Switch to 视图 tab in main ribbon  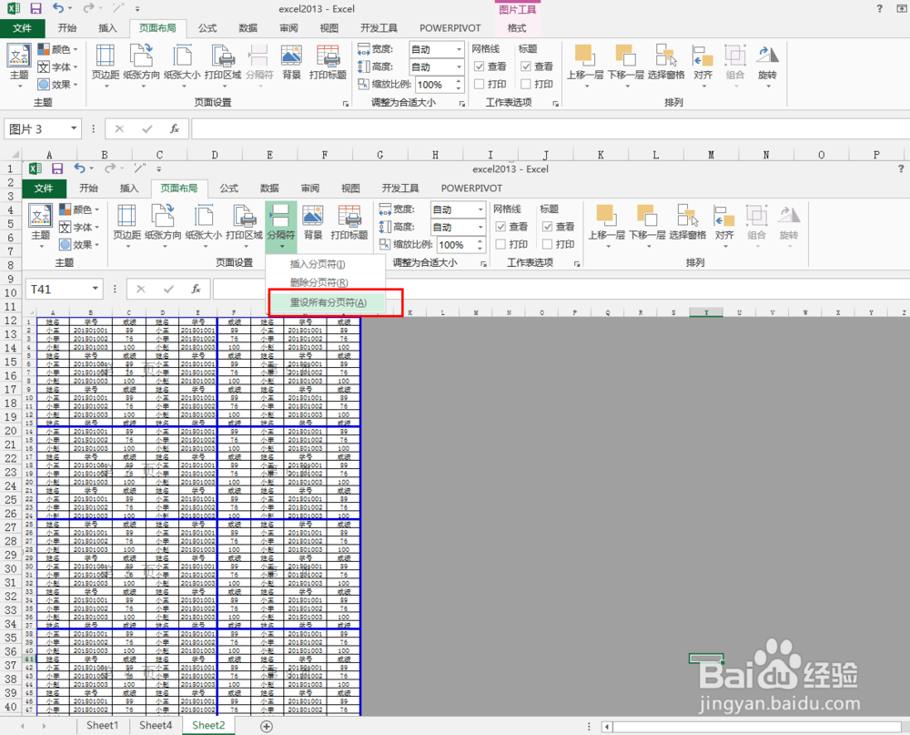pyautogui.click(x=329, y=28)
